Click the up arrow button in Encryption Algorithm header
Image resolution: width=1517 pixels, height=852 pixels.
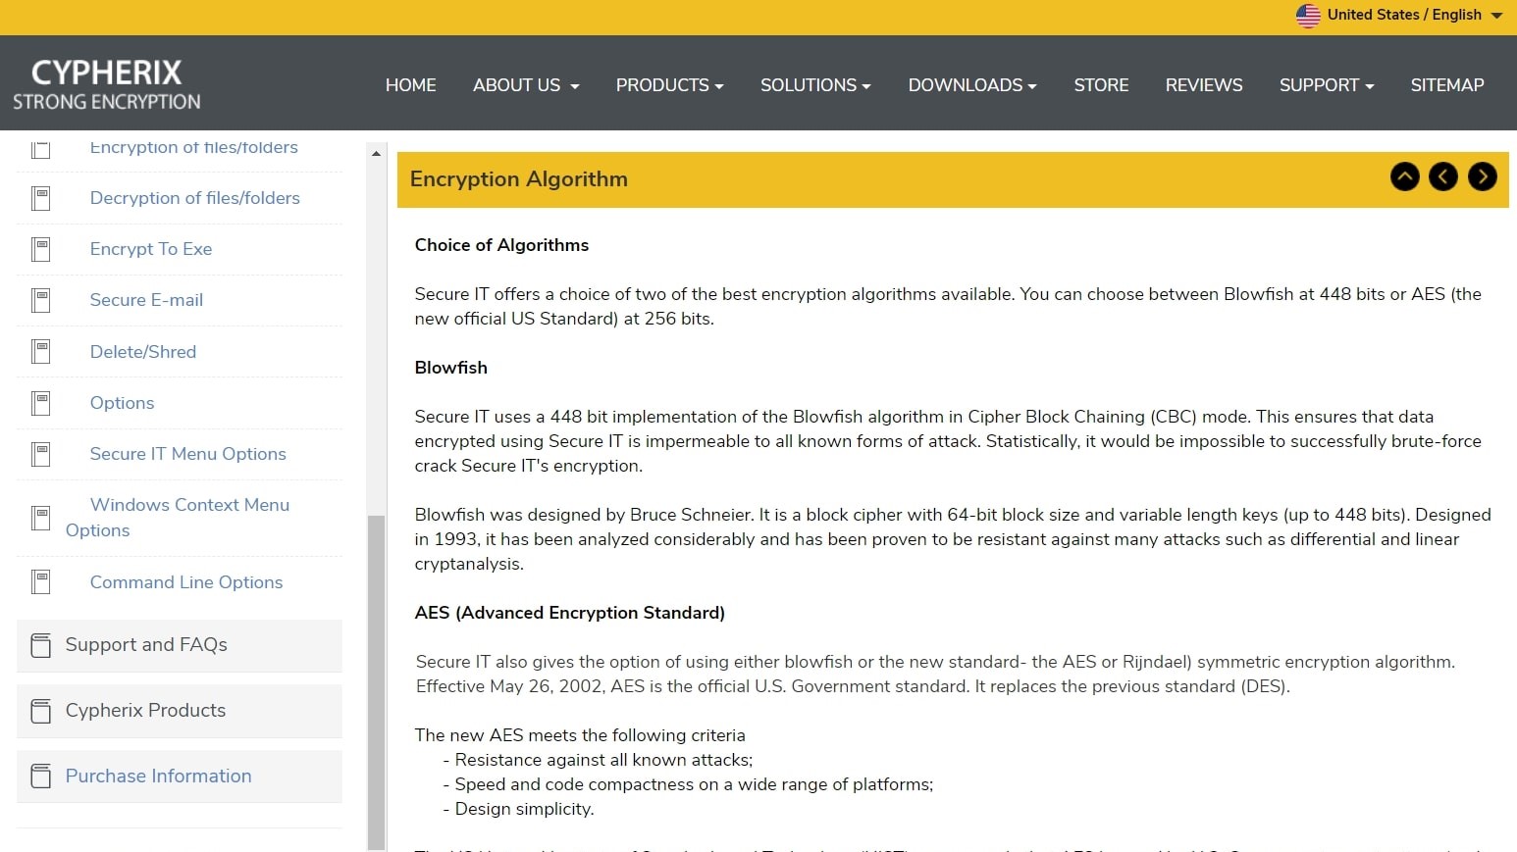[1405, 176]
